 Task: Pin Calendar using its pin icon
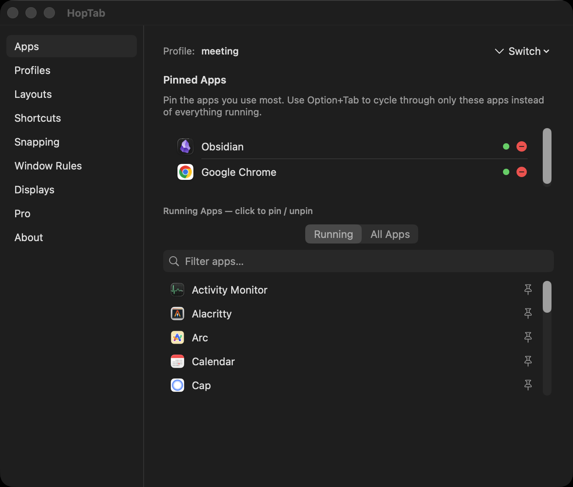coord(528,361)
